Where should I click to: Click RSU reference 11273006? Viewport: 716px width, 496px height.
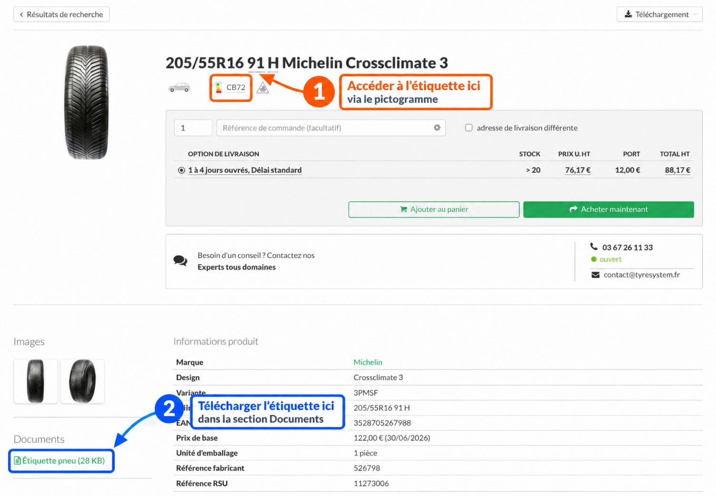[x=371, y=483]
